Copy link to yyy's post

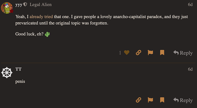tap(138, 52)
